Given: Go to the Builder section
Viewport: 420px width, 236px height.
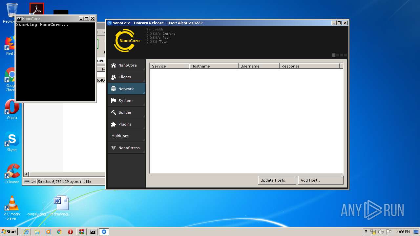Looking at the screenshot, I should coord(126,112).
